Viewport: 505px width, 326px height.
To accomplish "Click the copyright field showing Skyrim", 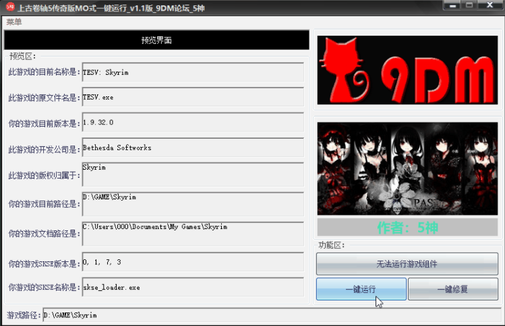I will pyautogui.click(x=193, y=174).
